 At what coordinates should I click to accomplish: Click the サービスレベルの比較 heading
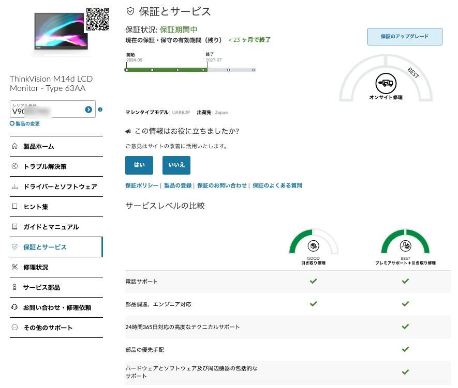(165, 206)
